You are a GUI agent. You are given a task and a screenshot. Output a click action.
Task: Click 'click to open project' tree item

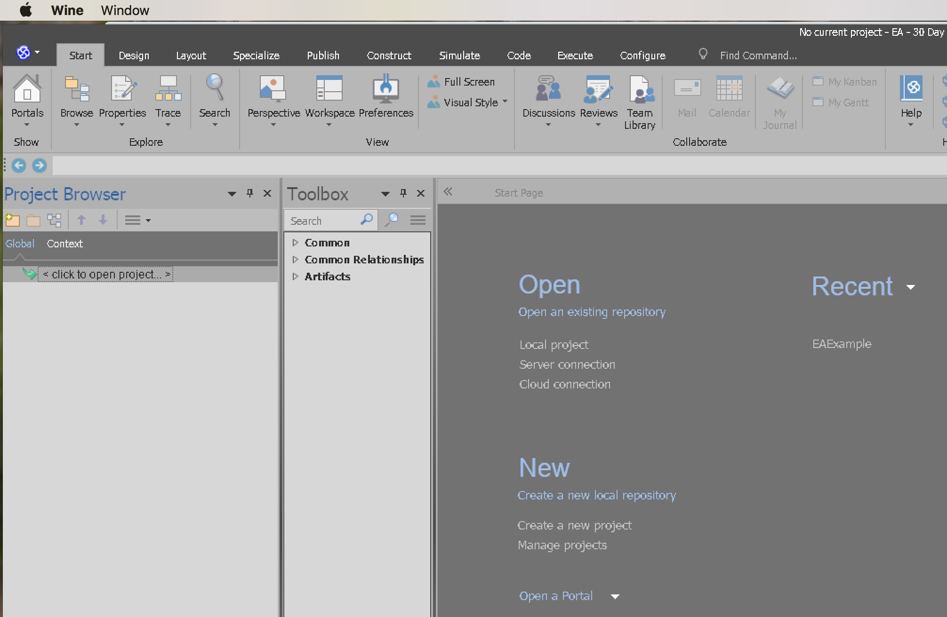106,274
